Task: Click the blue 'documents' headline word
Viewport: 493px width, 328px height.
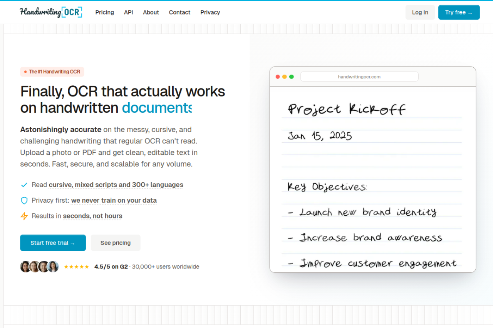Action: click(157, 108)
